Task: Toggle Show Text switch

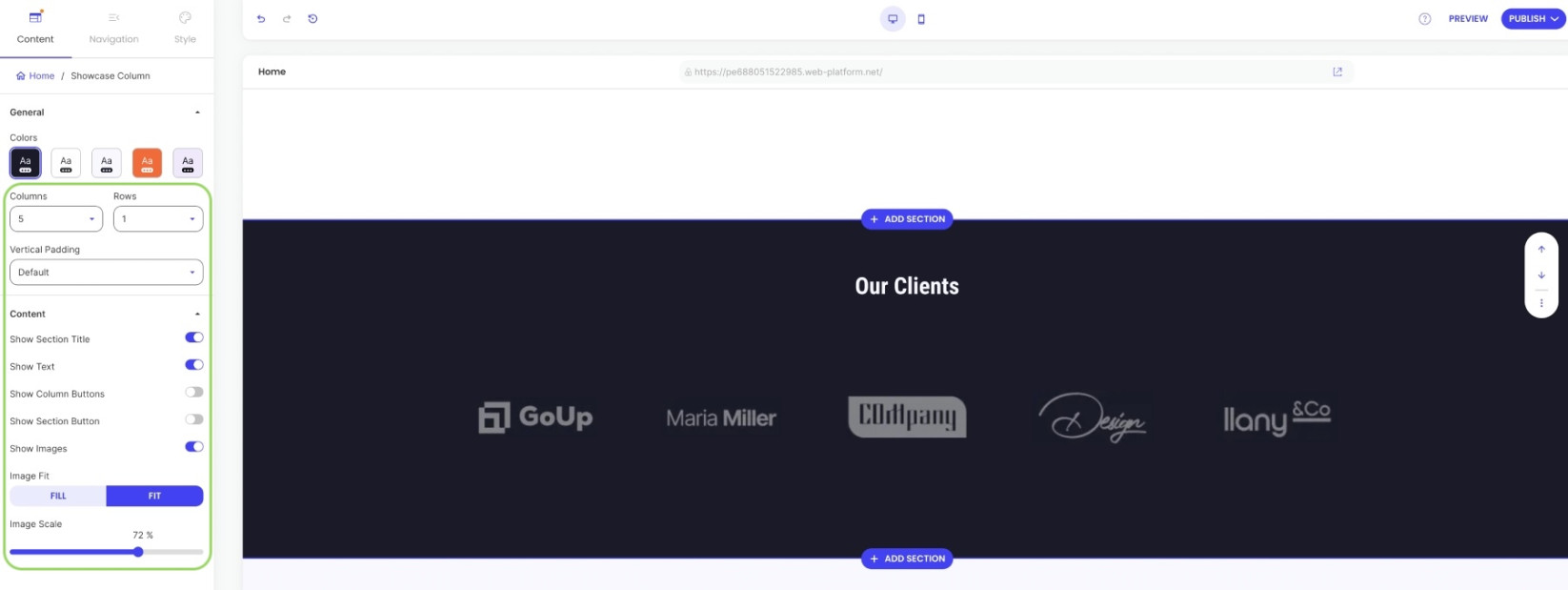Action: point(194,365)
